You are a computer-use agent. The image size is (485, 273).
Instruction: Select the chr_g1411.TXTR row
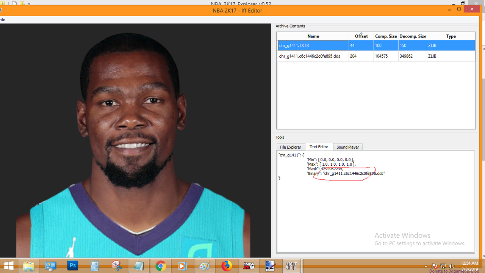tap(376, 45)
